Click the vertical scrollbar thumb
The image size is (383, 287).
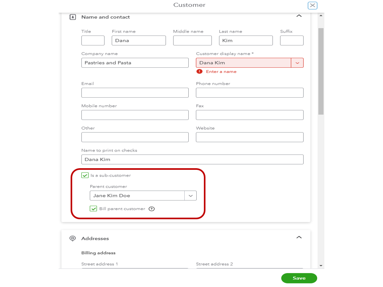click(321, 72)
